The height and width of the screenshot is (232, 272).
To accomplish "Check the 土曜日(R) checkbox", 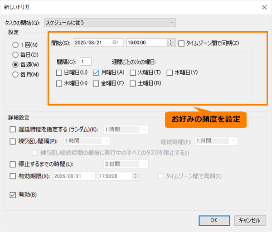I will click(x=133, y=83).
